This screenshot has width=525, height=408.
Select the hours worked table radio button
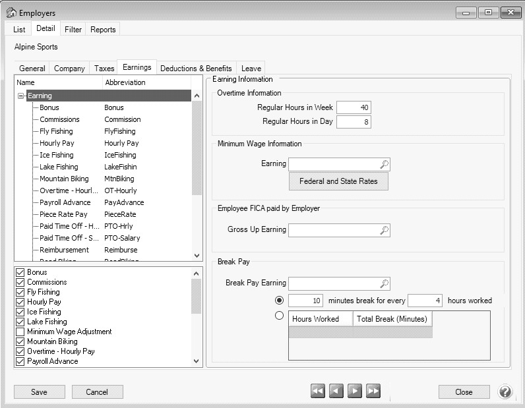pyautogui.click(x=279, y=315)
